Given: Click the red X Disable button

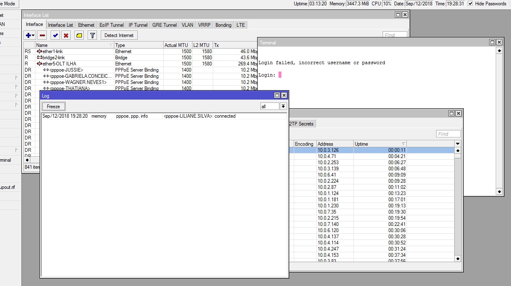Looking at the screenshot, I should [65, 35].
